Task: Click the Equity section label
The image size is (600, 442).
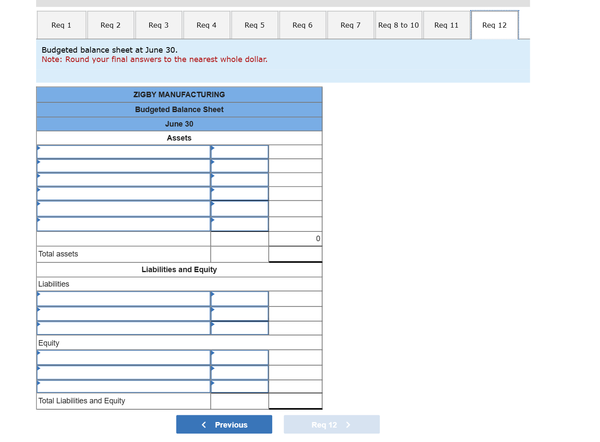Action: coord(49,343)
